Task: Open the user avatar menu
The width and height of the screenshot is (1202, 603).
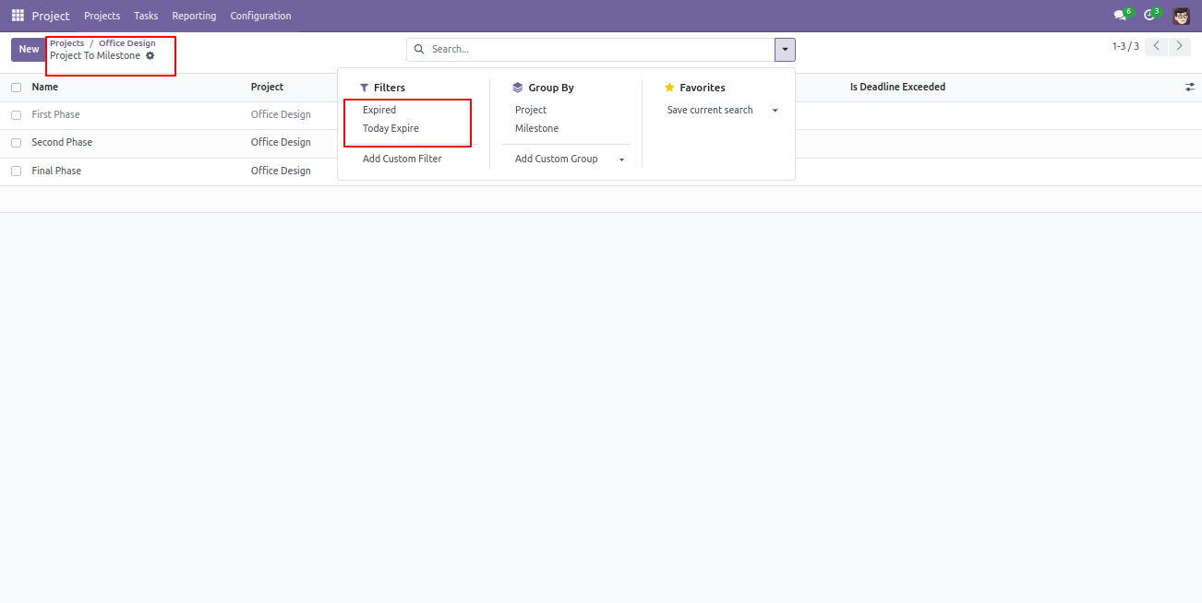Action: 1182,16
